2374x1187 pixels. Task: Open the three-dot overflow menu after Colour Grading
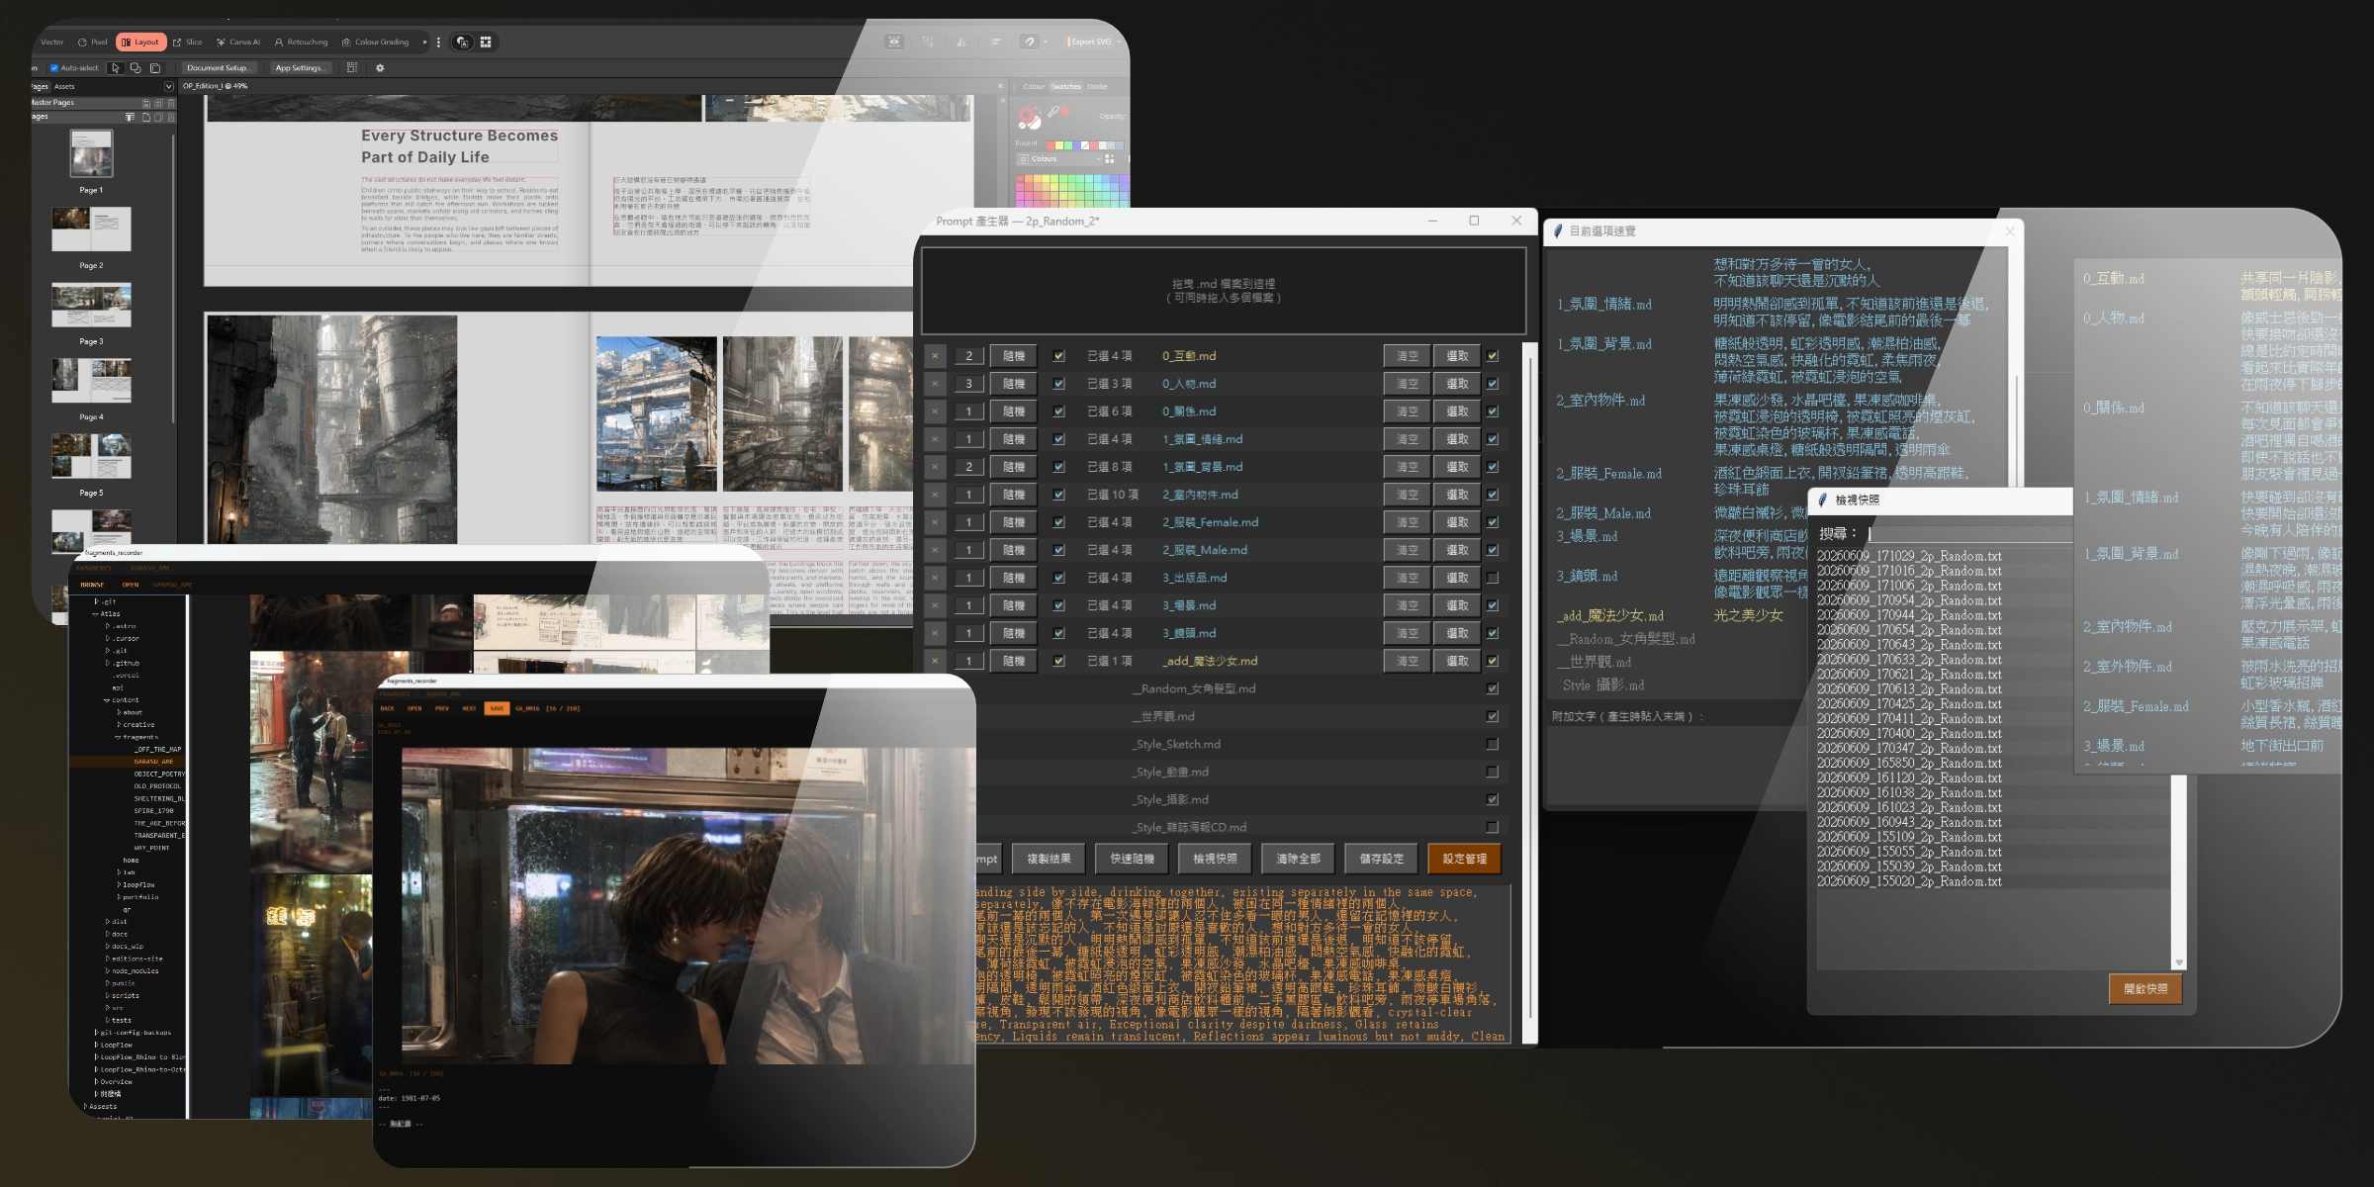coord(438,42)
